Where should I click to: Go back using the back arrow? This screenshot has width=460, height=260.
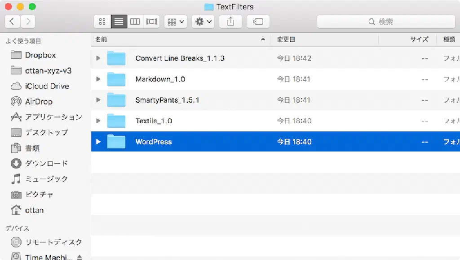[12, 21]
